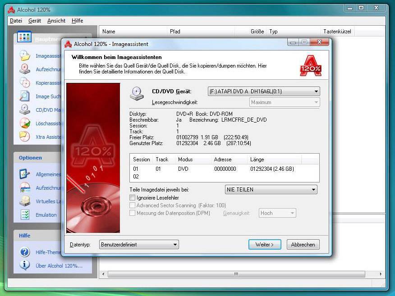
Task: Open the Kopierassistent icon in sidebar
Action: pos(25,82)
